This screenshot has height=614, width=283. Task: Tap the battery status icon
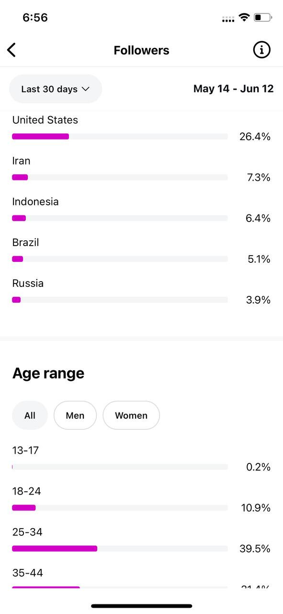point(262,18)
